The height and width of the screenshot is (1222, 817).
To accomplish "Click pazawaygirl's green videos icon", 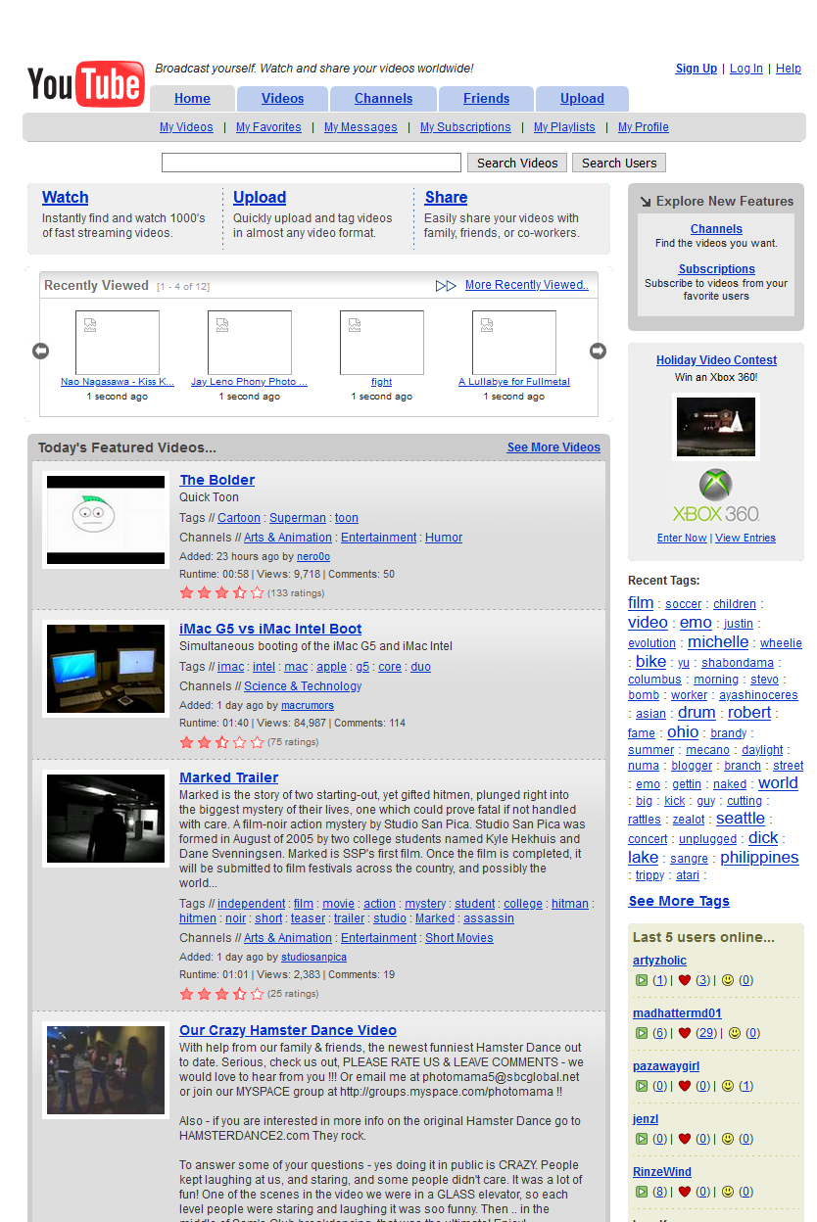I will [641, 1086].
